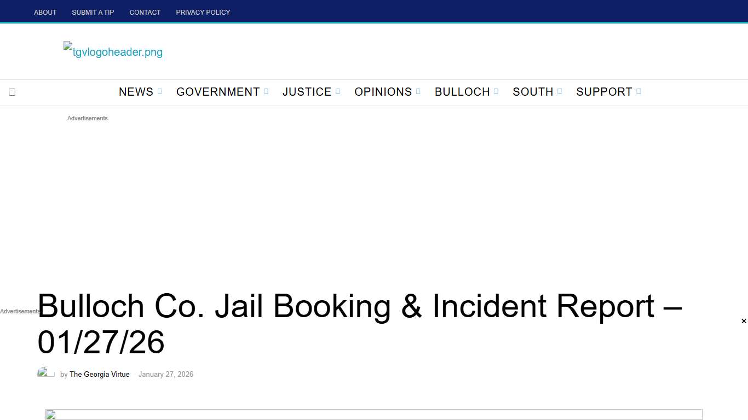Click the tgvlogoheader site logo
This screenshot has height=420, width=748.
112,51
